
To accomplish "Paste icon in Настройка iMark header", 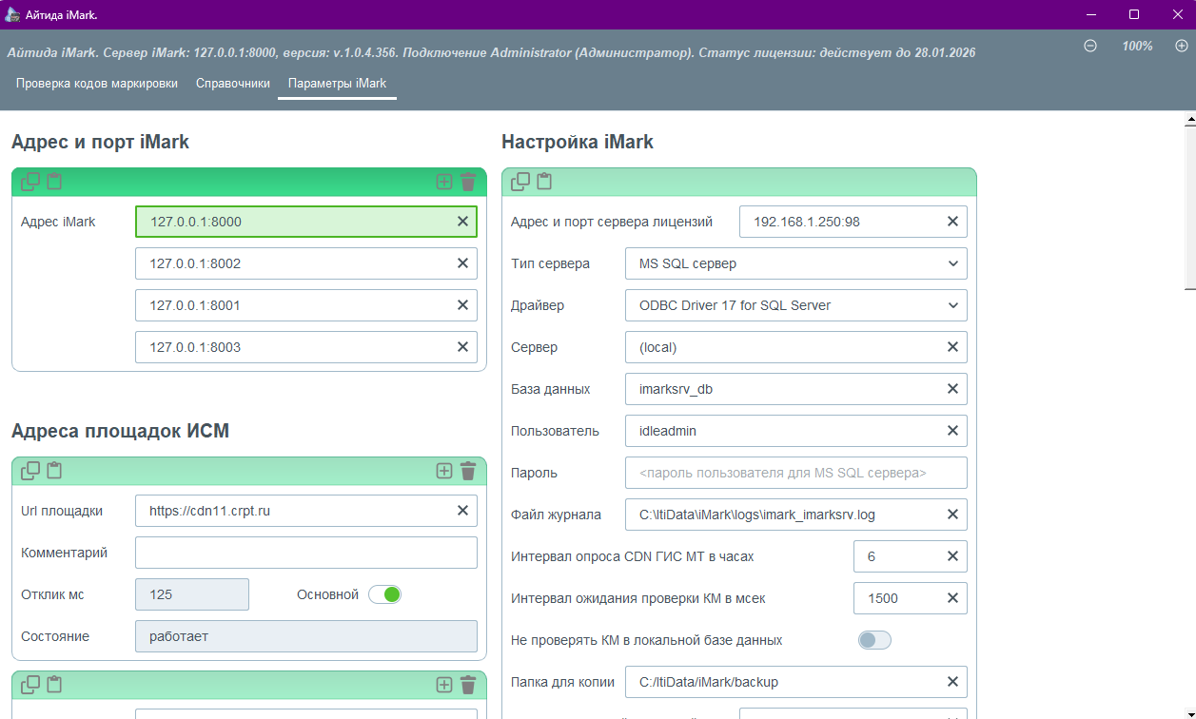I will (x=544, y=182).
